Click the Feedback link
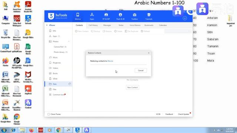 click(169, 114)
